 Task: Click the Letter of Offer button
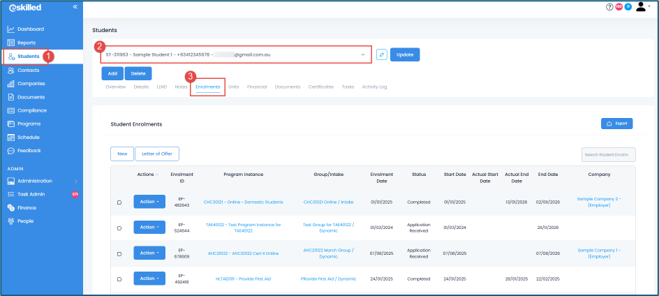158,154
